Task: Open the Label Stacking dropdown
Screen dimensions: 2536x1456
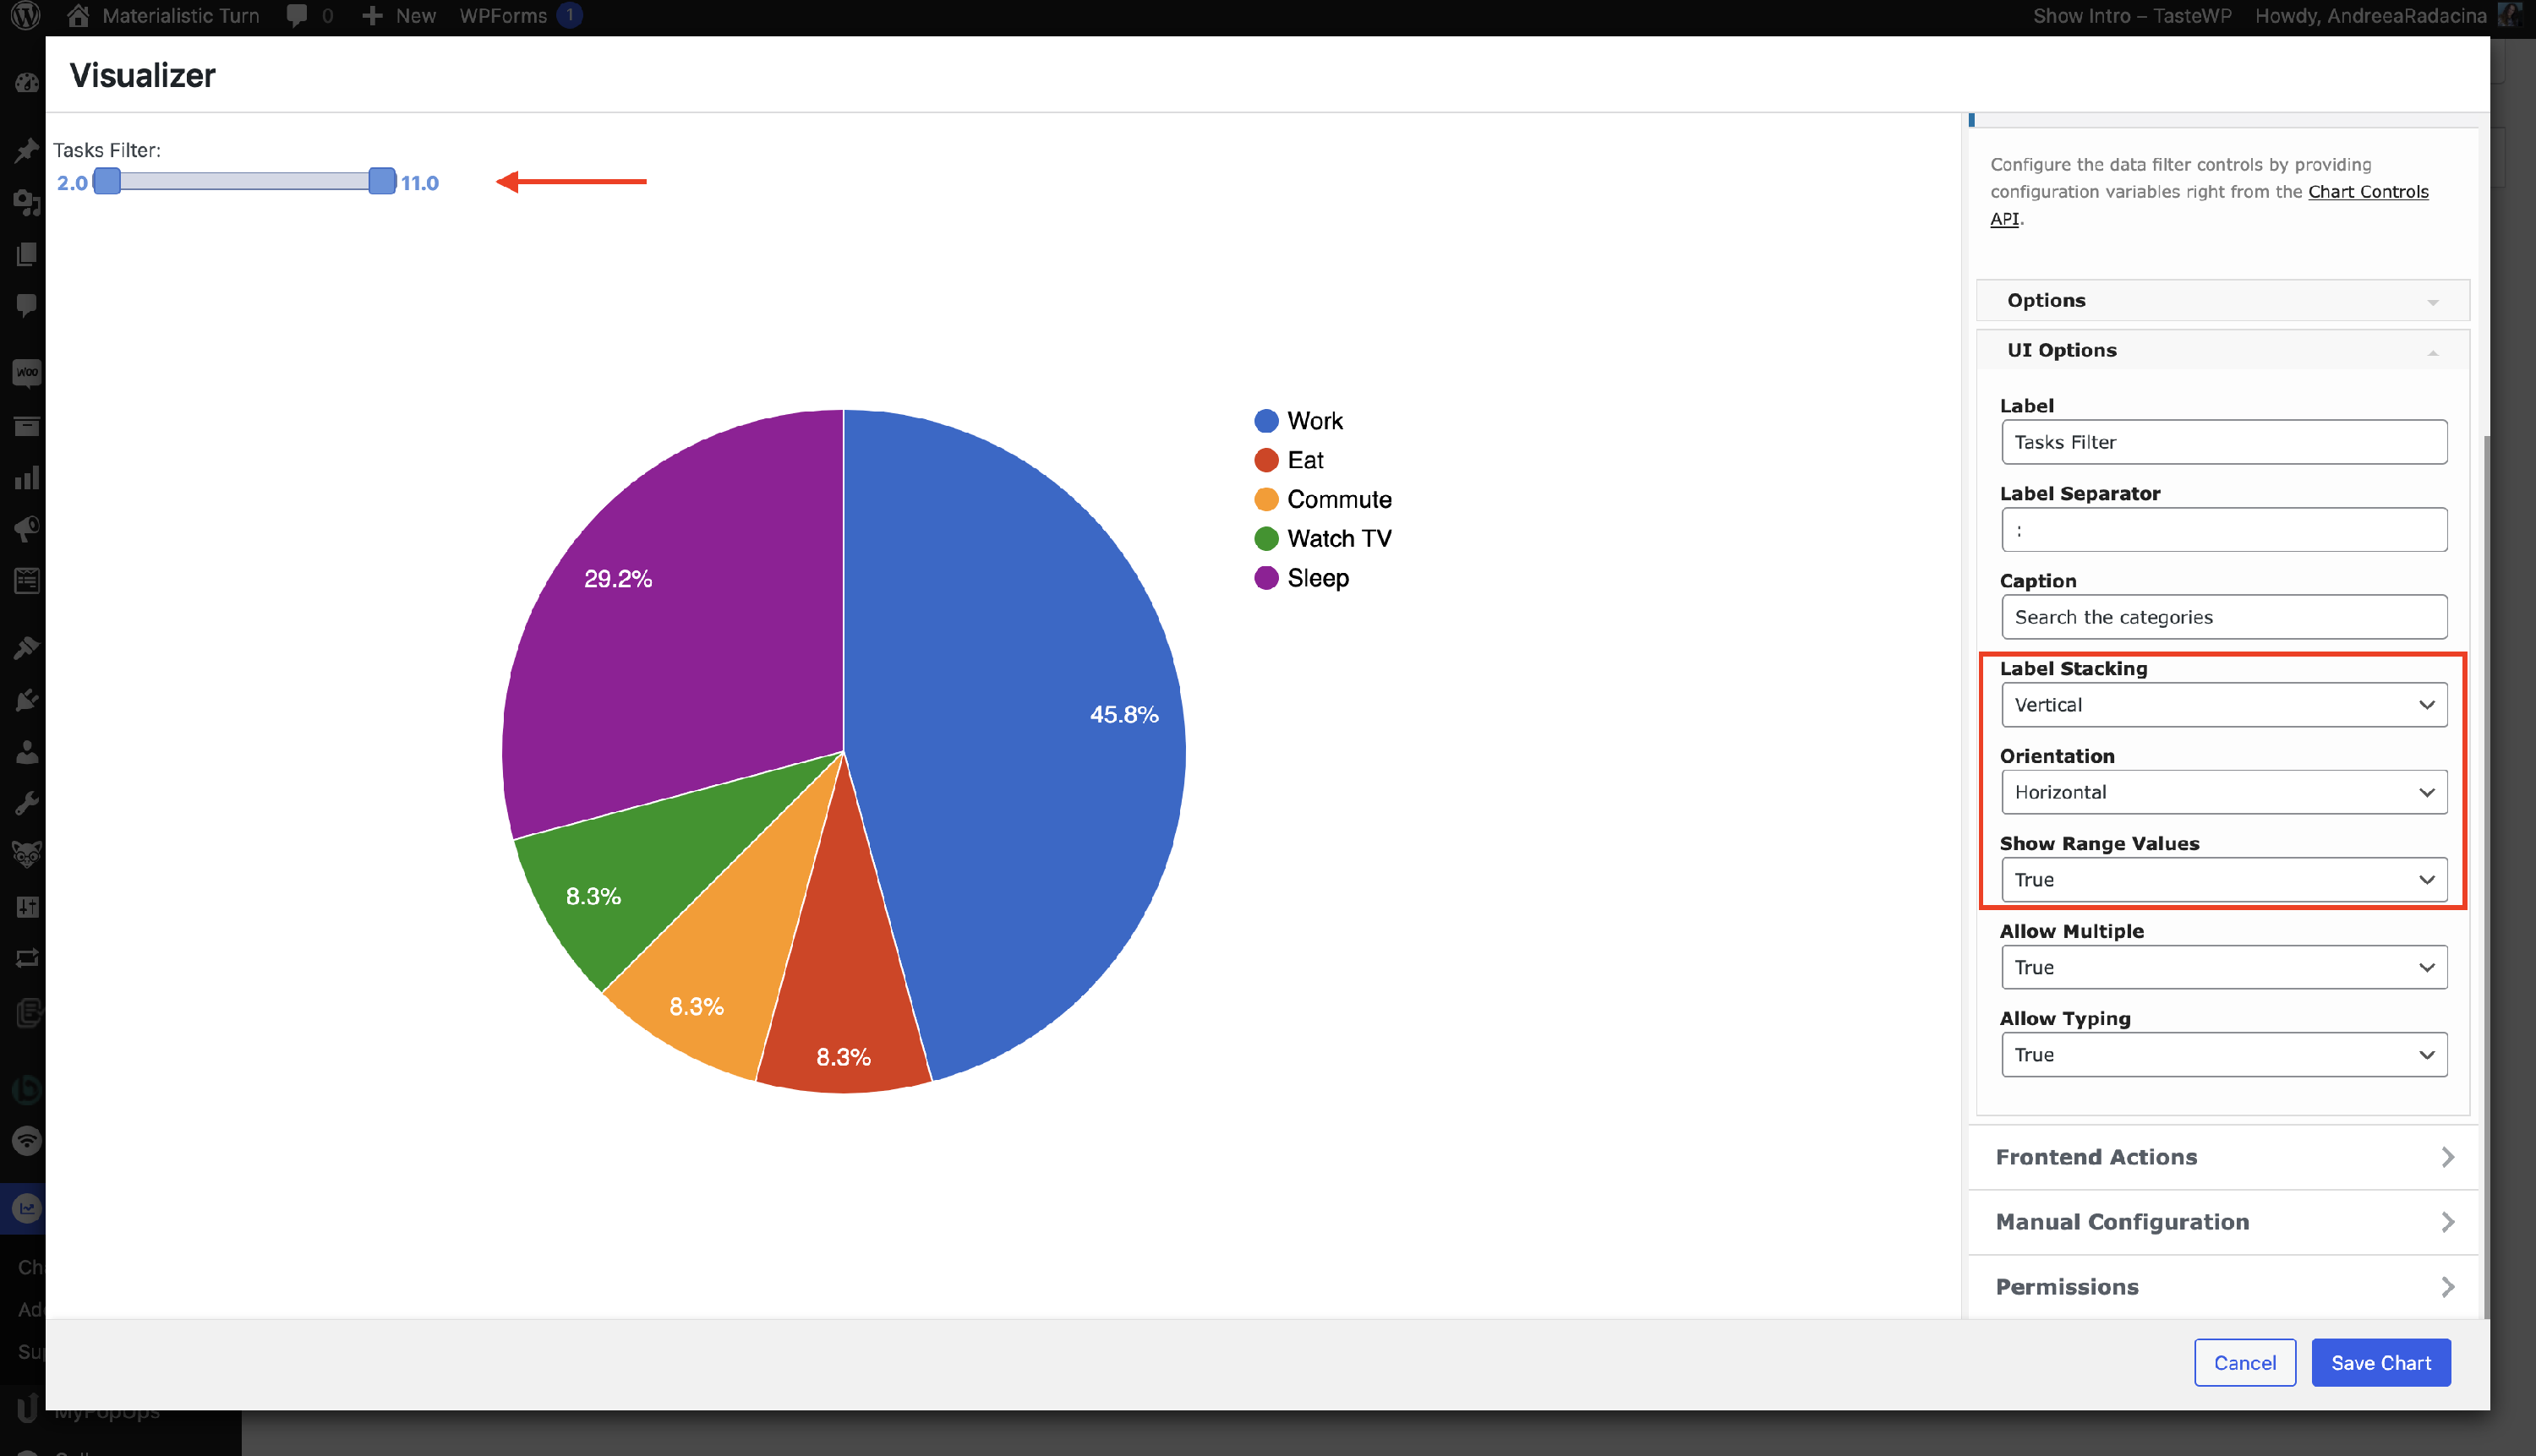Action: tap(2223, 704)
